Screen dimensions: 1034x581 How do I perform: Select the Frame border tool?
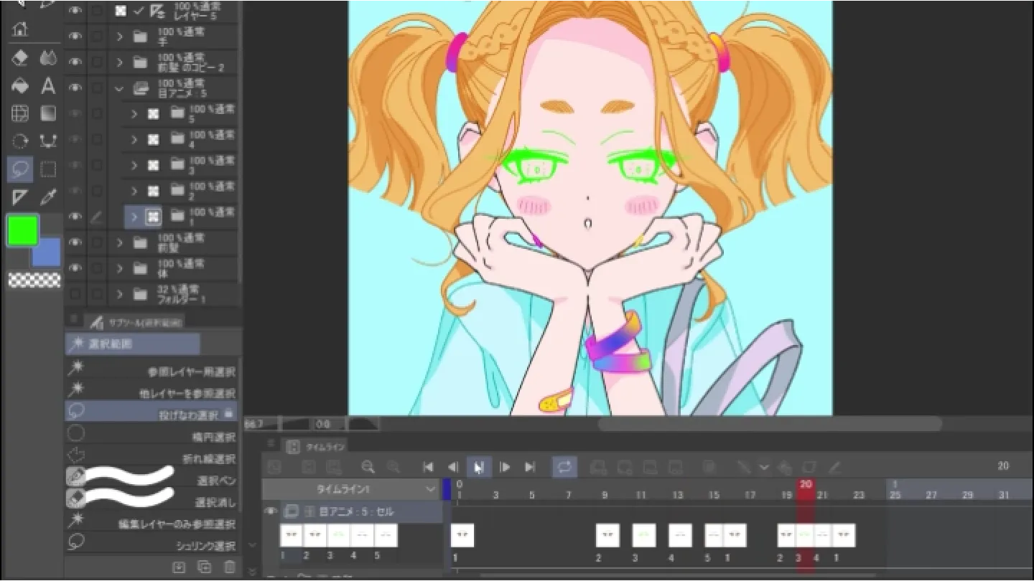tap(20, 113)
